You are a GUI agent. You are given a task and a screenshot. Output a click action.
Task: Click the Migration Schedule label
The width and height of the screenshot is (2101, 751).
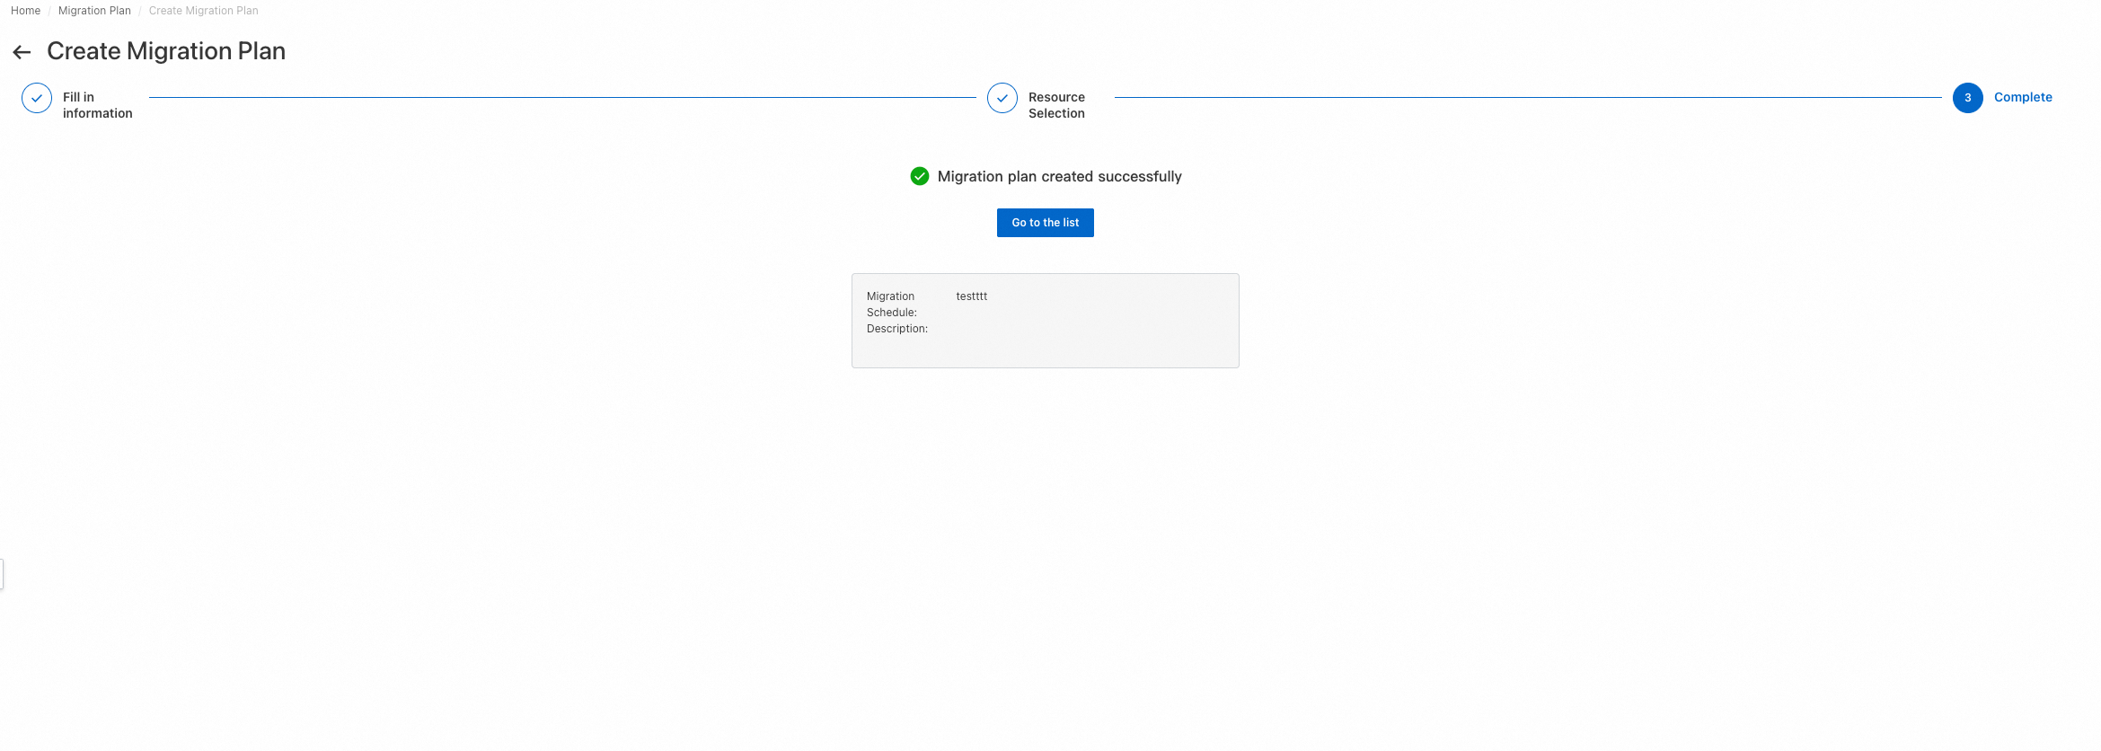pos(892,305)
